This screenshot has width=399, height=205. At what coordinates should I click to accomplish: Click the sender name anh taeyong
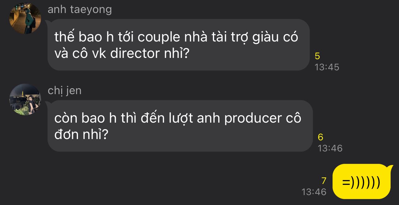[80, 10]
